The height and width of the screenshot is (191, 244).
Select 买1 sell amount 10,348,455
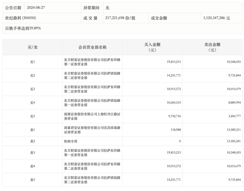[234, 62]
